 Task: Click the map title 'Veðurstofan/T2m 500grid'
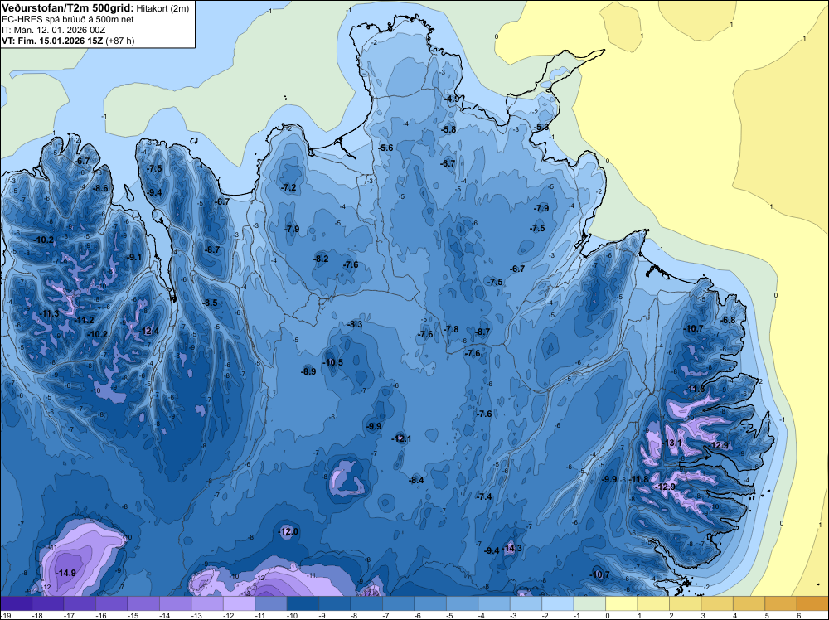click(x=68, y=8)
